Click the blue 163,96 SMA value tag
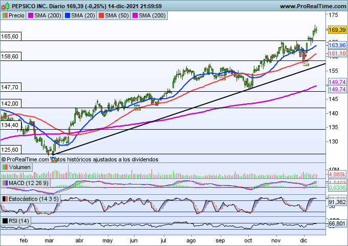Image resolution: width=348 pixels, height=246 pixels. pyautogui.click(x=337, y=45)
